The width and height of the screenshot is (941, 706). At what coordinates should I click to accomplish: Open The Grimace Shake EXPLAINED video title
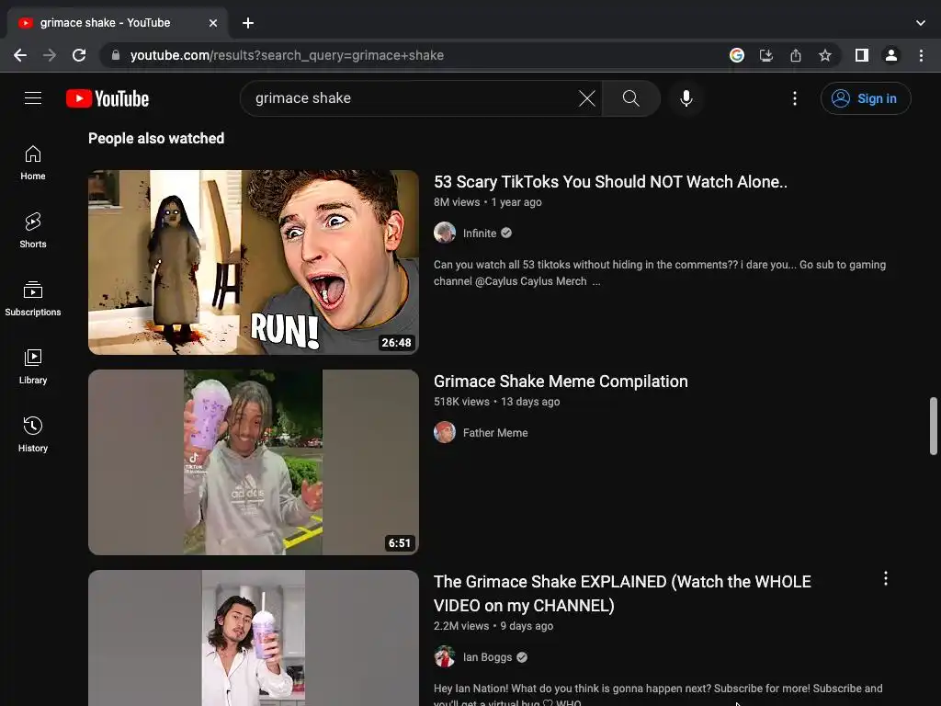click(x=622, y=593)
